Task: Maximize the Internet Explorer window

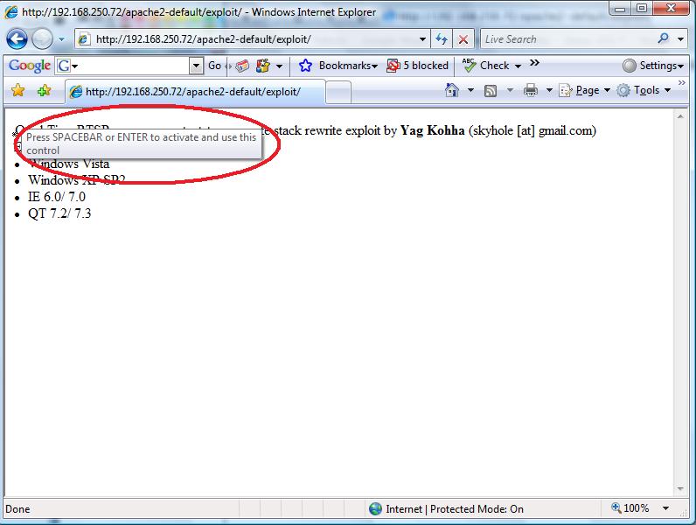Action: (642, 9)
